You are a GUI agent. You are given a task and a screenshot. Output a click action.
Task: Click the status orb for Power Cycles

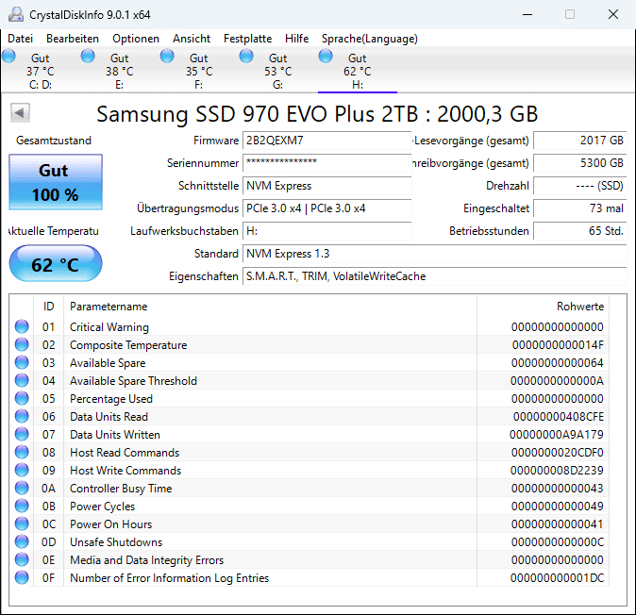click(22, 506)
